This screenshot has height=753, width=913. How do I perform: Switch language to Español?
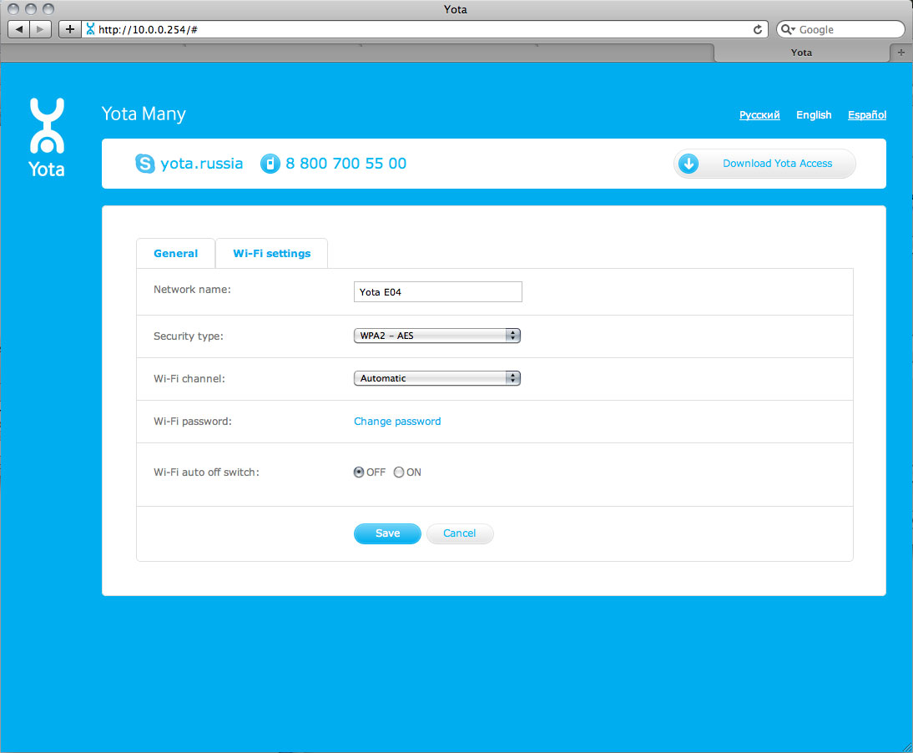click(x=867, y=115)
